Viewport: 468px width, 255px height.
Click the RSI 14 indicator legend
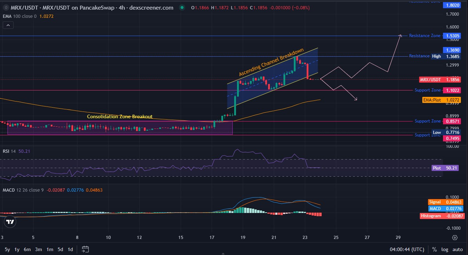pos(16,151)
